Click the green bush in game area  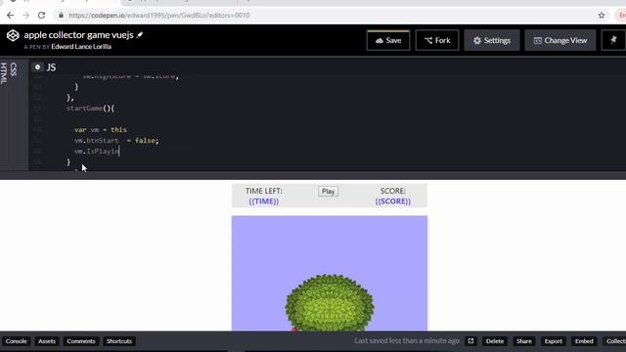330,302
